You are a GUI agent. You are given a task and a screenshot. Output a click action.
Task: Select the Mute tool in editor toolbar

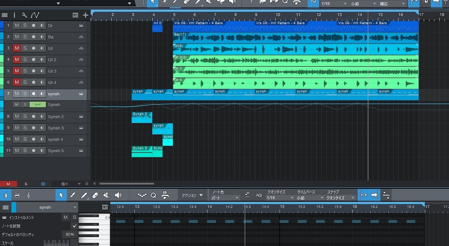click(x=106, y=195)
